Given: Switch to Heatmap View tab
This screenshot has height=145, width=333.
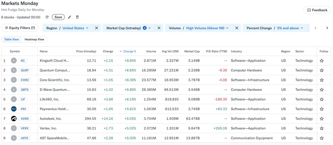Looking at the screenshot, I should pyautogui.click(x=34, y=39).
